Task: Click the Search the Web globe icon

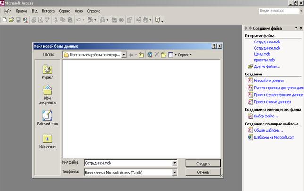Action: click(x=150, y=55)
